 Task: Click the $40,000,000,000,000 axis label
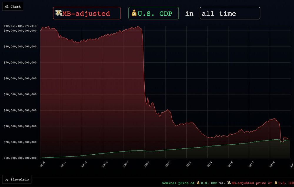pos(20,110)
